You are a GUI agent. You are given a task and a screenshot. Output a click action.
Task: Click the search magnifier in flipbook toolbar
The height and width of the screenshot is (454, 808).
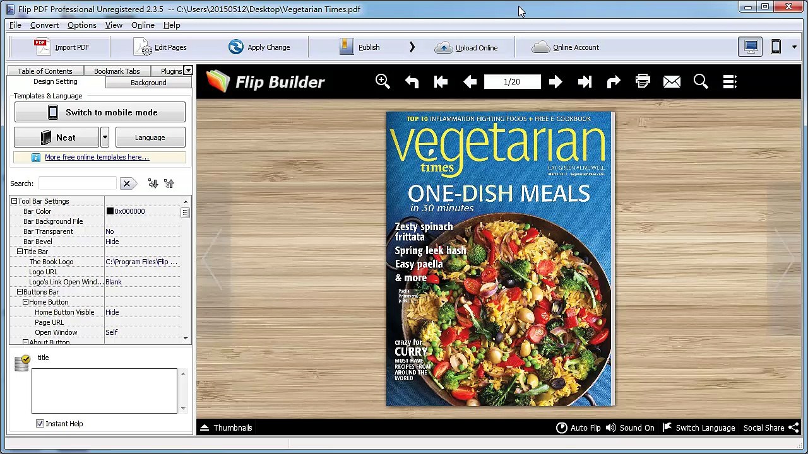click(701, 81)
